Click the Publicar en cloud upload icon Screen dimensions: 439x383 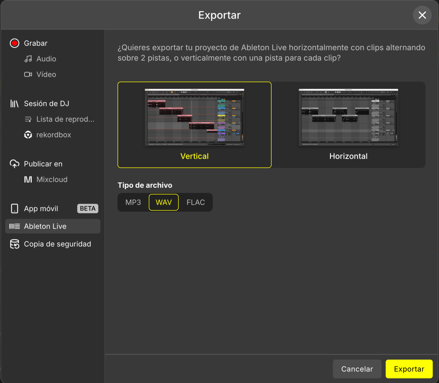[14, 164]
